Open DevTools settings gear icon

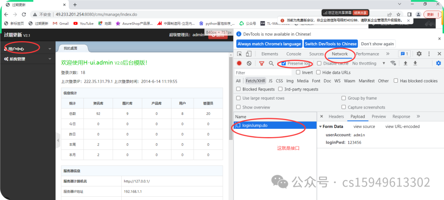point(419,54)
